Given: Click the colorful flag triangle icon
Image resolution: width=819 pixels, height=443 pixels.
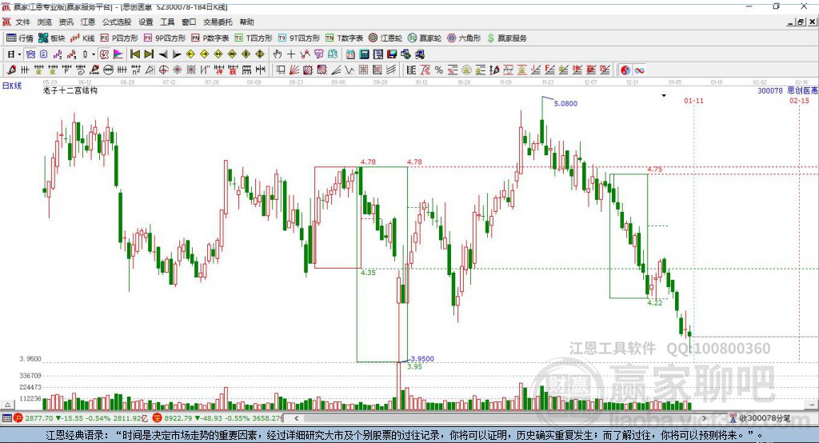Looking at the screenshot, I should tap(118, 54).
